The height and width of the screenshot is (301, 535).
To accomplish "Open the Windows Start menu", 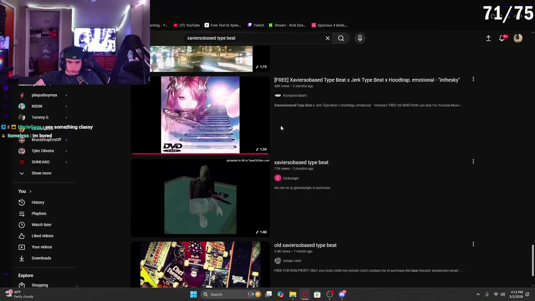I will coord(193,294).
